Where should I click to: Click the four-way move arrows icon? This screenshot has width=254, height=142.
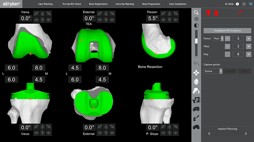point(196,72)
